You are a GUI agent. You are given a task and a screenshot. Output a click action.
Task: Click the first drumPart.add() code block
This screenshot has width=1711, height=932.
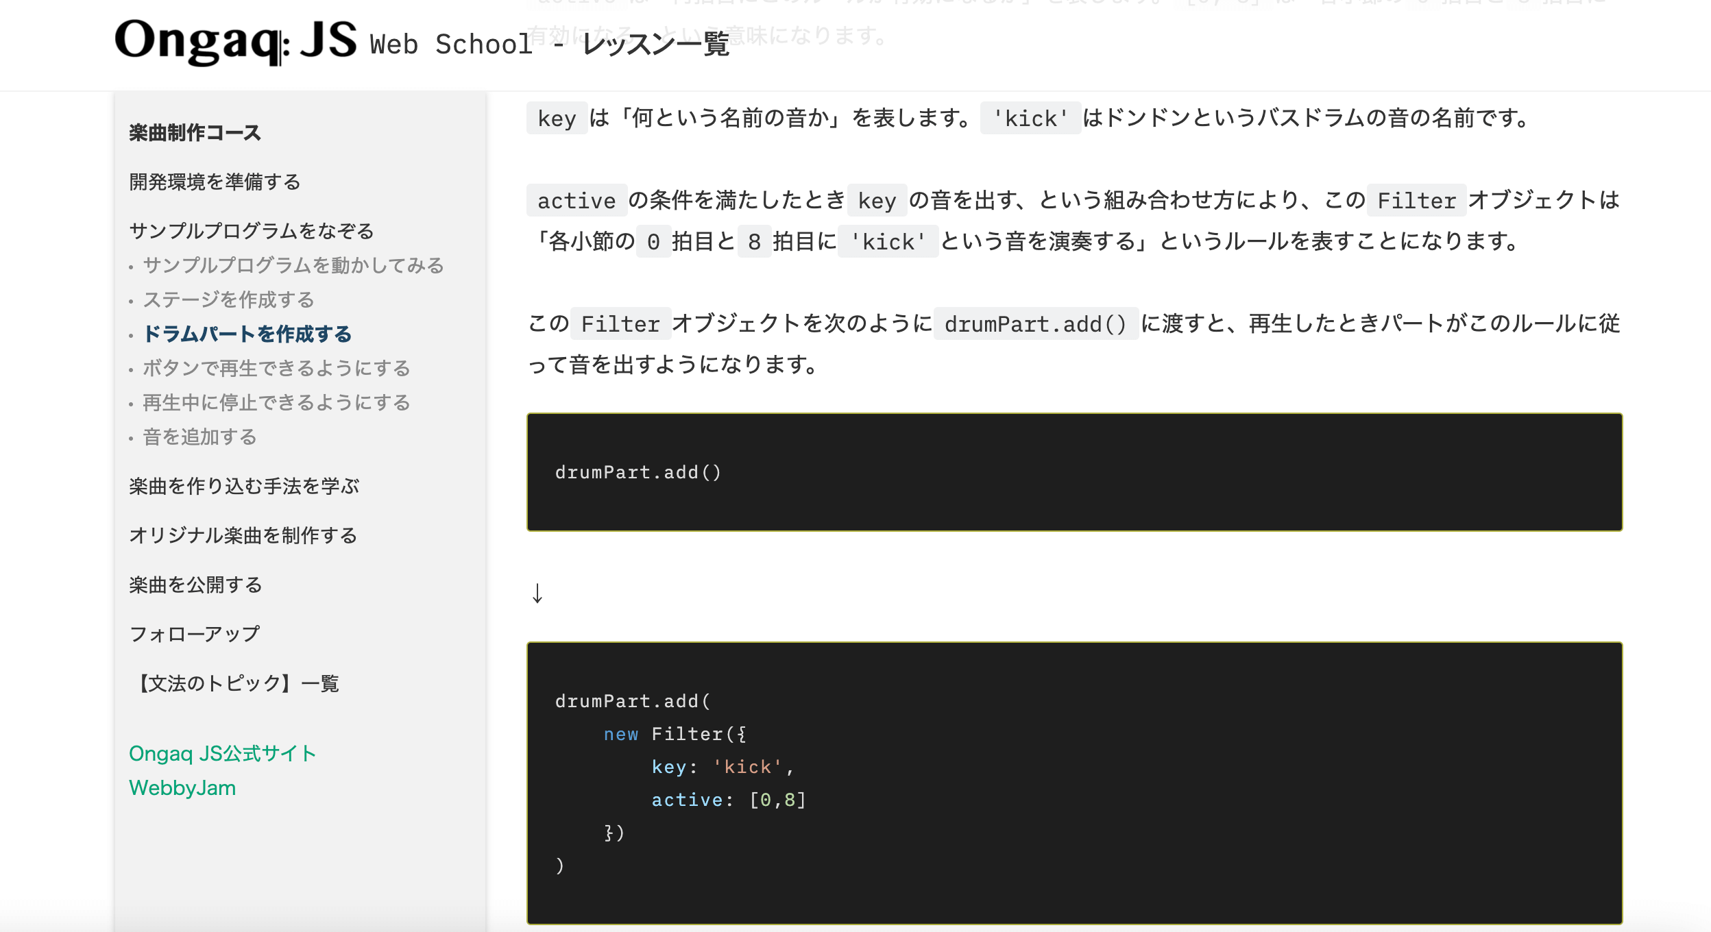point(1074,472)
